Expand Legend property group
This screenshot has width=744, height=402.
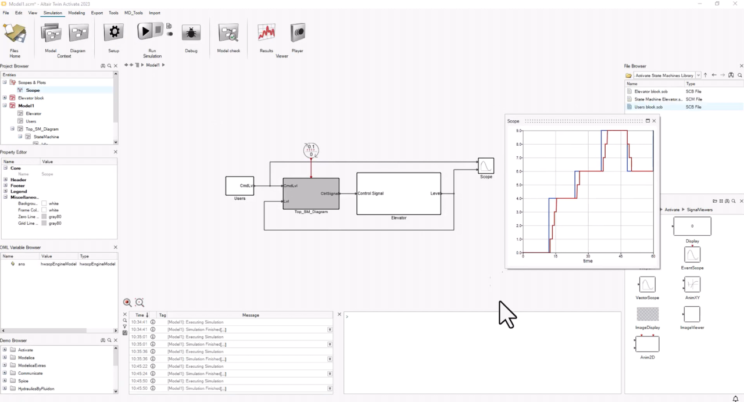pyautogui.click(x=5, y=191)
